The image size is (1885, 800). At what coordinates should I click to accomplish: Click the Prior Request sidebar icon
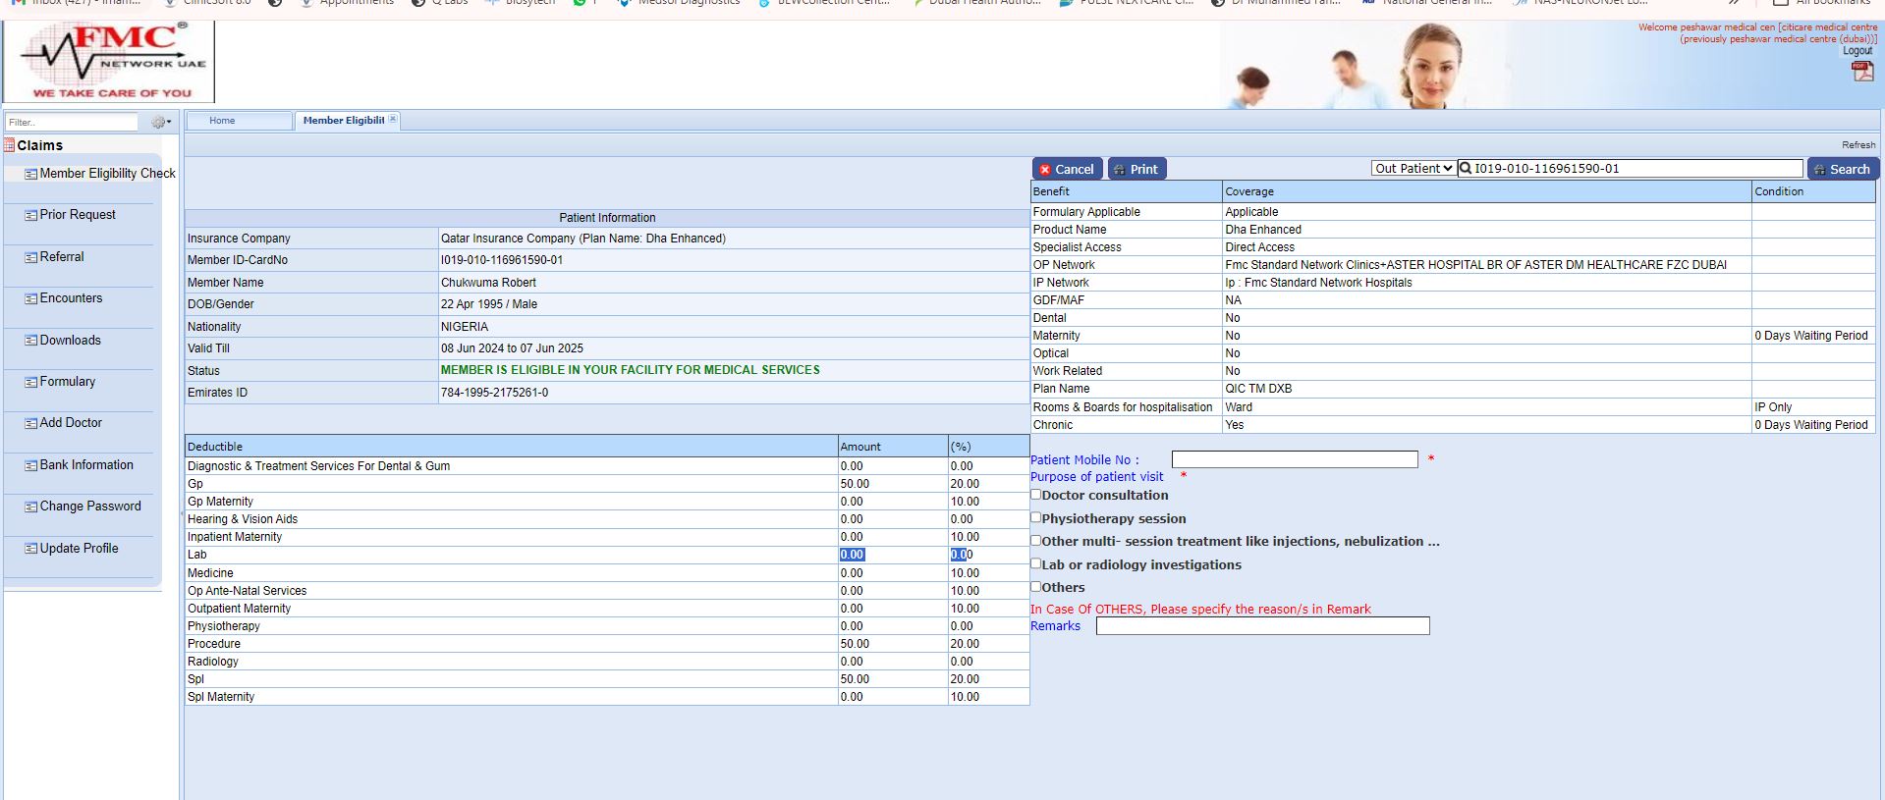coord(30,215)
